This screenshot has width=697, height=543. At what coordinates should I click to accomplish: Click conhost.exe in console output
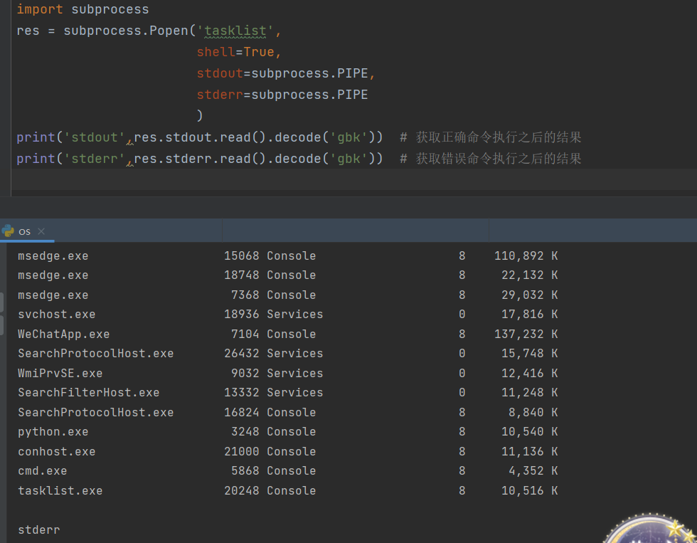56,452
